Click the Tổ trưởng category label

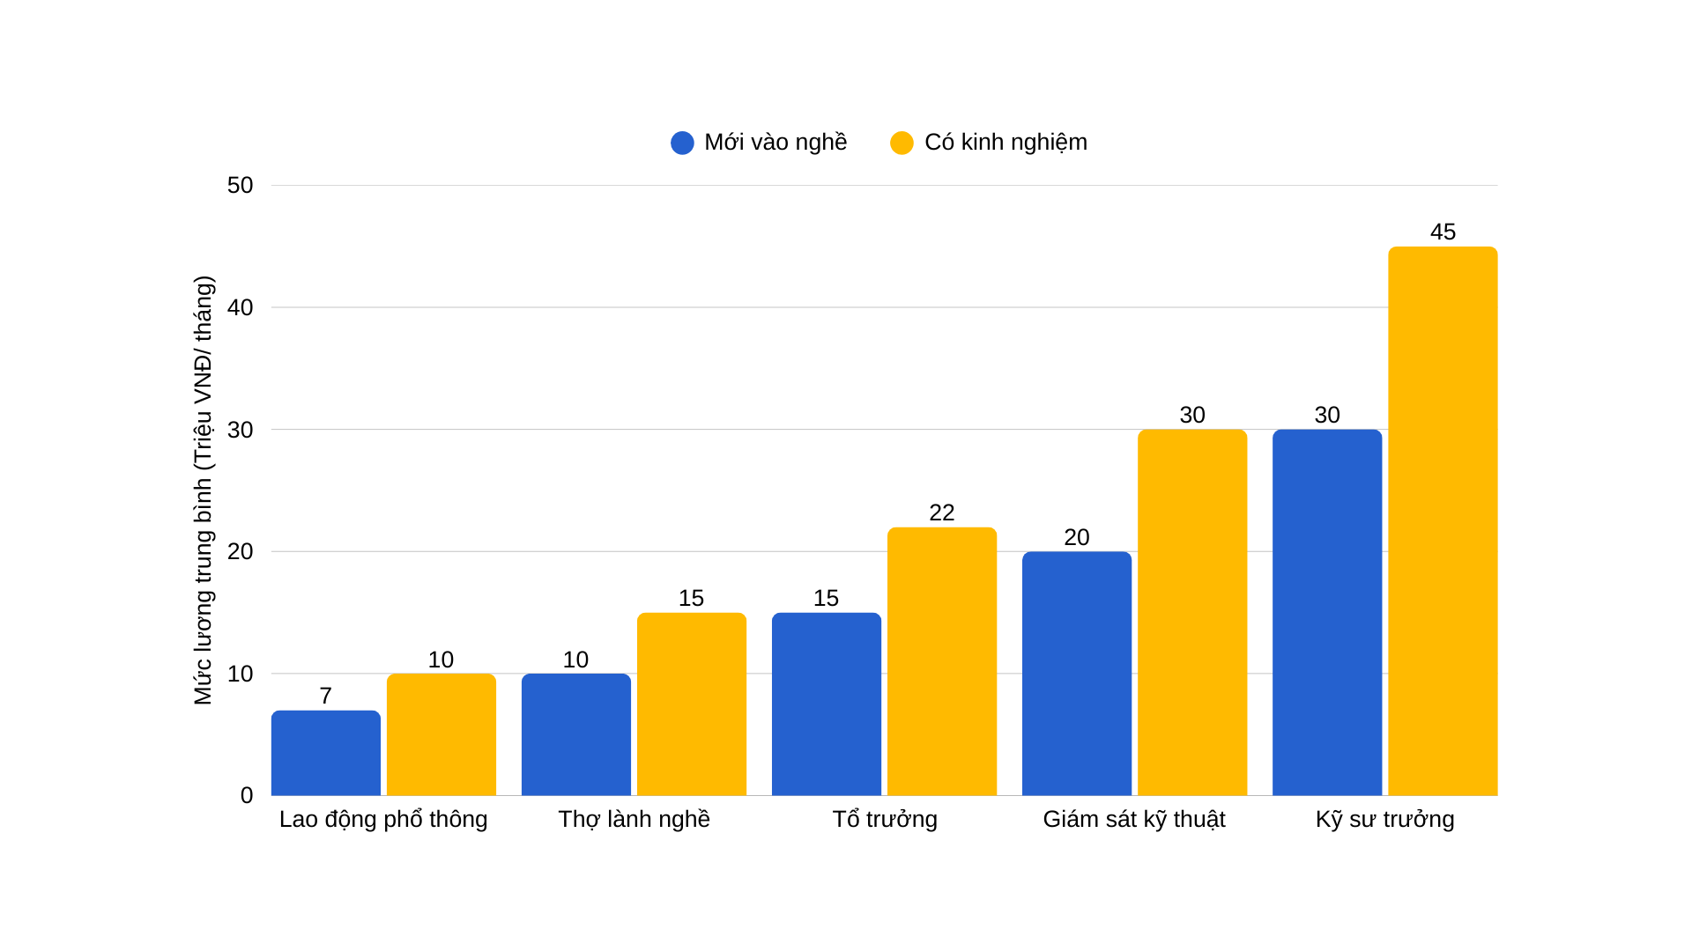pos(885,820)
